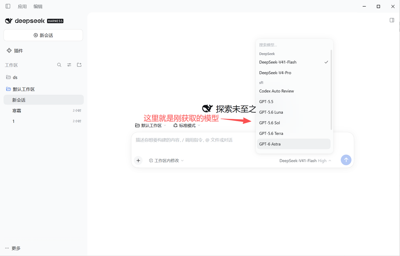
Task: Click the model list scrollbar
Action: (x=331, y=90)
